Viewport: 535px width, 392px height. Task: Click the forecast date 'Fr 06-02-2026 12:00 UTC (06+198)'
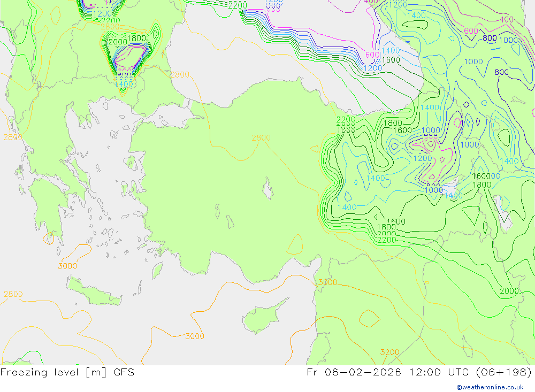click(419, 372)
